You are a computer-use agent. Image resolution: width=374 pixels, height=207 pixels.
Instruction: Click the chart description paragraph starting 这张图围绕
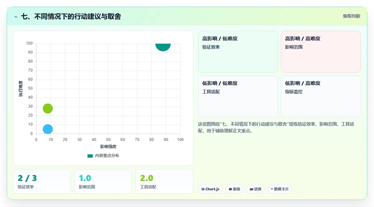point(276,127)
